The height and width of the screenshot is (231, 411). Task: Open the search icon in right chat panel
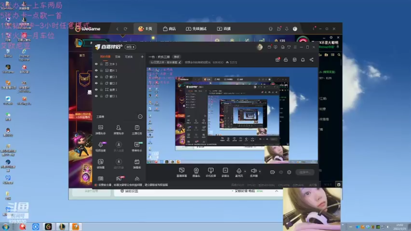[x=339, y=55]
